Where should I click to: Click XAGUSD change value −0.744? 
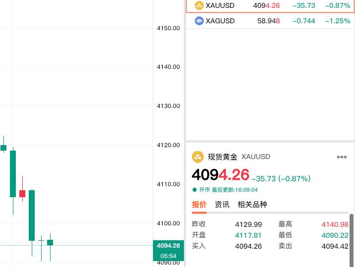tap(303, 21)
